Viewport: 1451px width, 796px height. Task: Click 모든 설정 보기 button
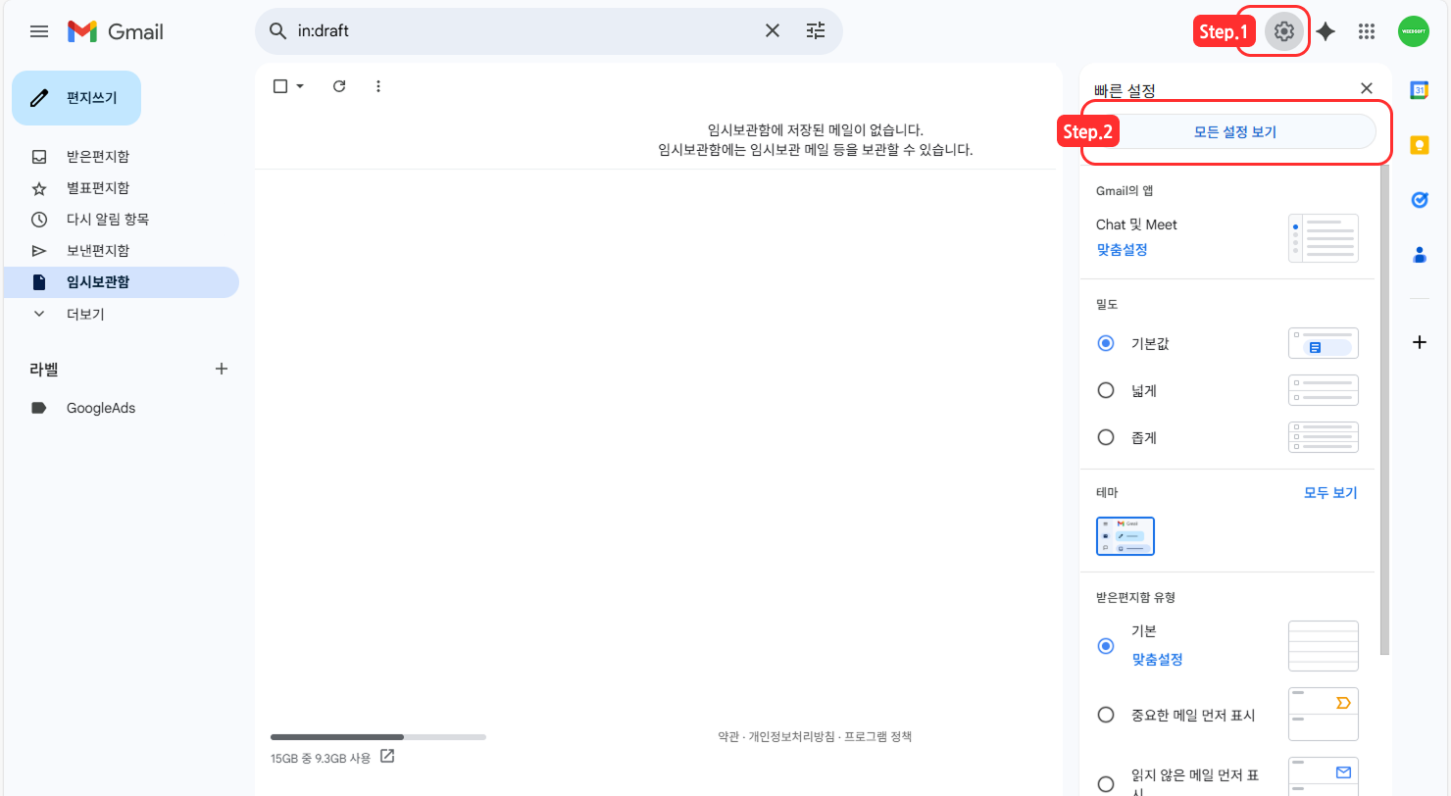point(1235,131)
